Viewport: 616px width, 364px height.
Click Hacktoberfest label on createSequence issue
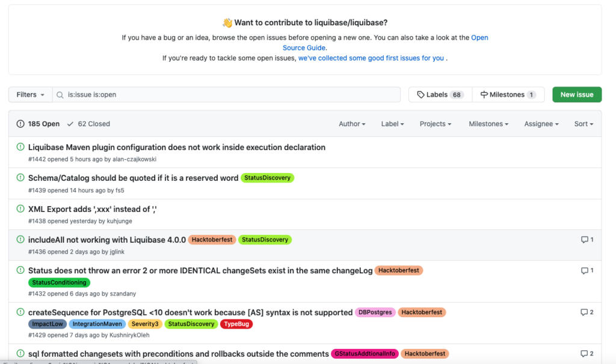pyautogui.click(x=422, y=312)
